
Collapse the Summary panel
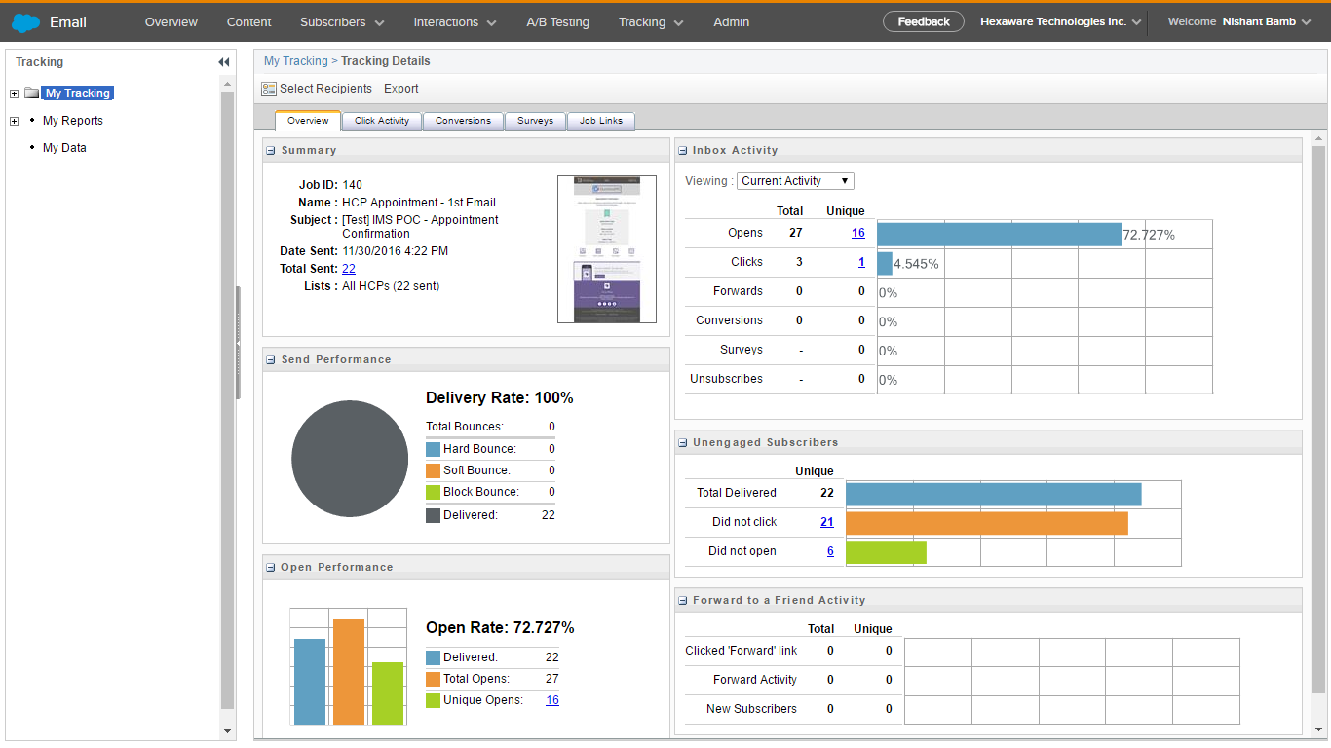271,151
